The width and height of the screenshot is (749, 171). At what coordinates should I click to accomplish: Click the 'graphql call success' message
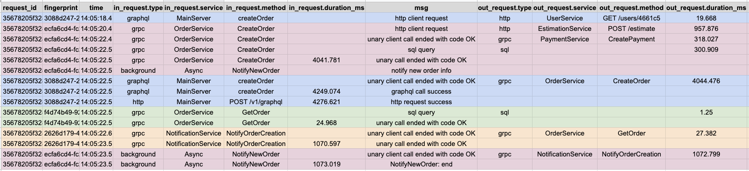pos(421,91)
